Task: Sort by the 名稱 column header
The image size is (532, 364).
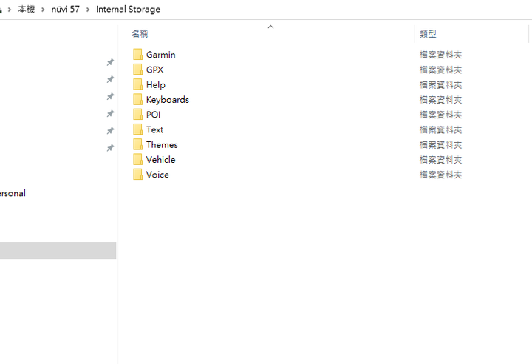Action: click(140, 34)
